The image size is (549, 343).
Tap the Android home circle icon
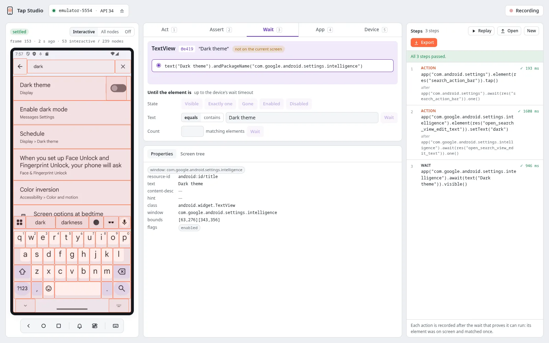click(x=44, y=326)
